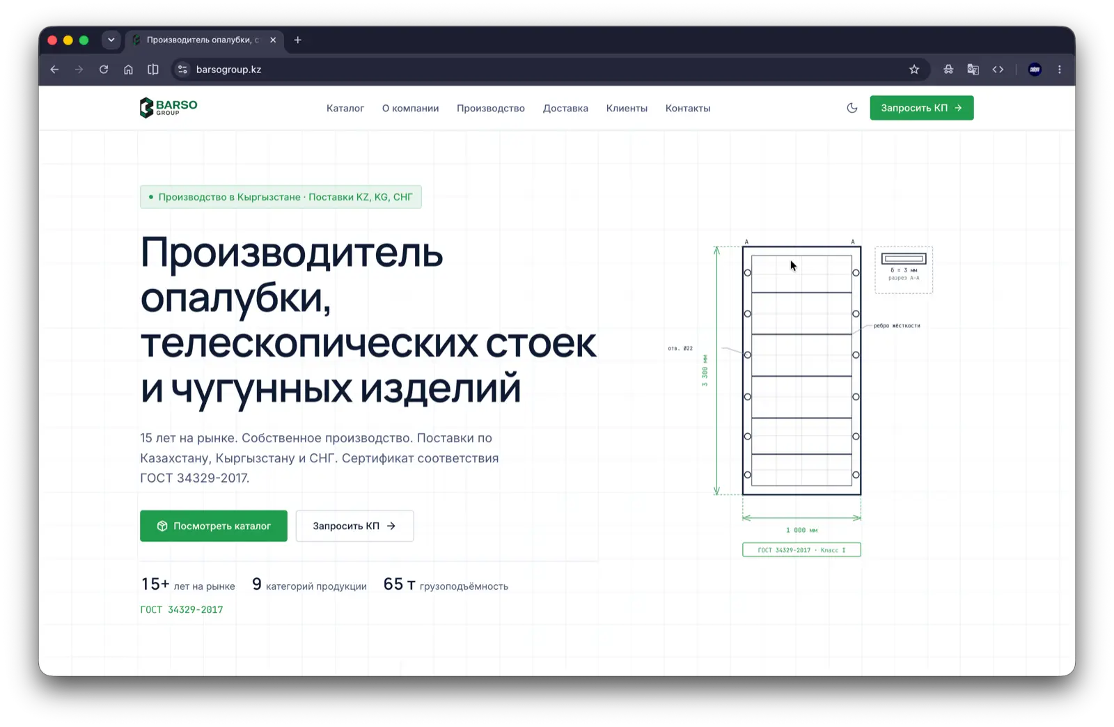Click the ребро жёсткости annotation
1114x727 pixels.
[x=897, y=326]
